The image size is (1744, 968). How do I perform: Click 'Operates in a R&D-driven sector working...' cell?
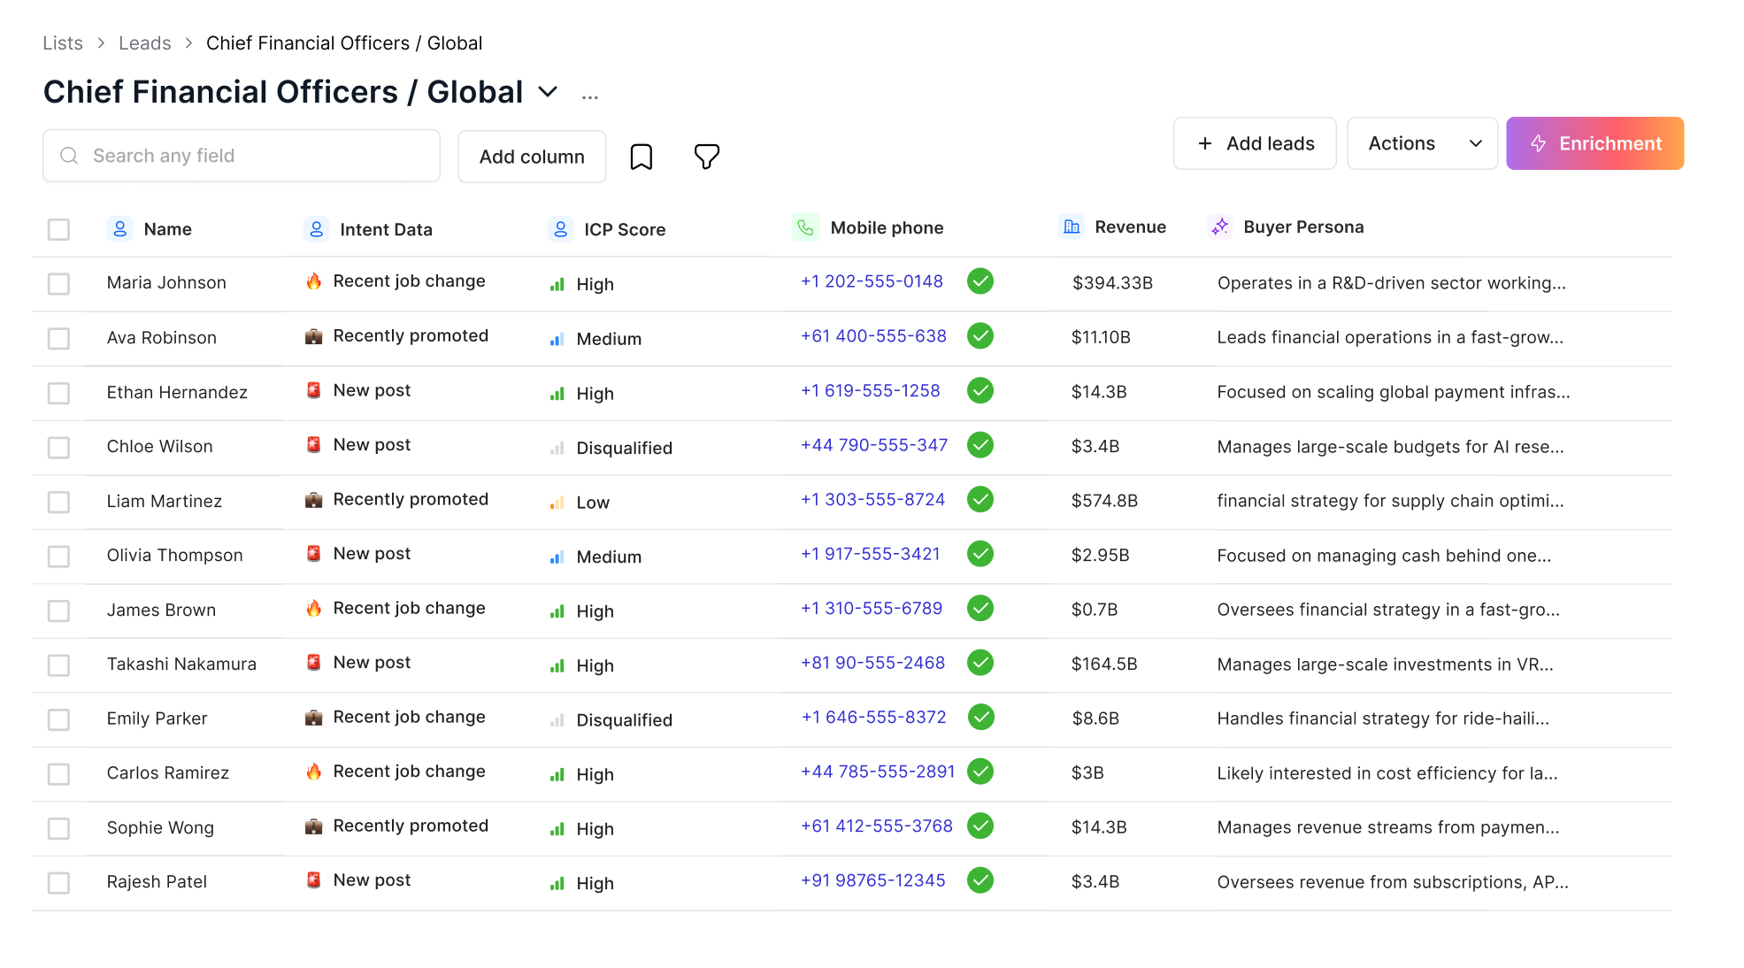(1391, 283)
